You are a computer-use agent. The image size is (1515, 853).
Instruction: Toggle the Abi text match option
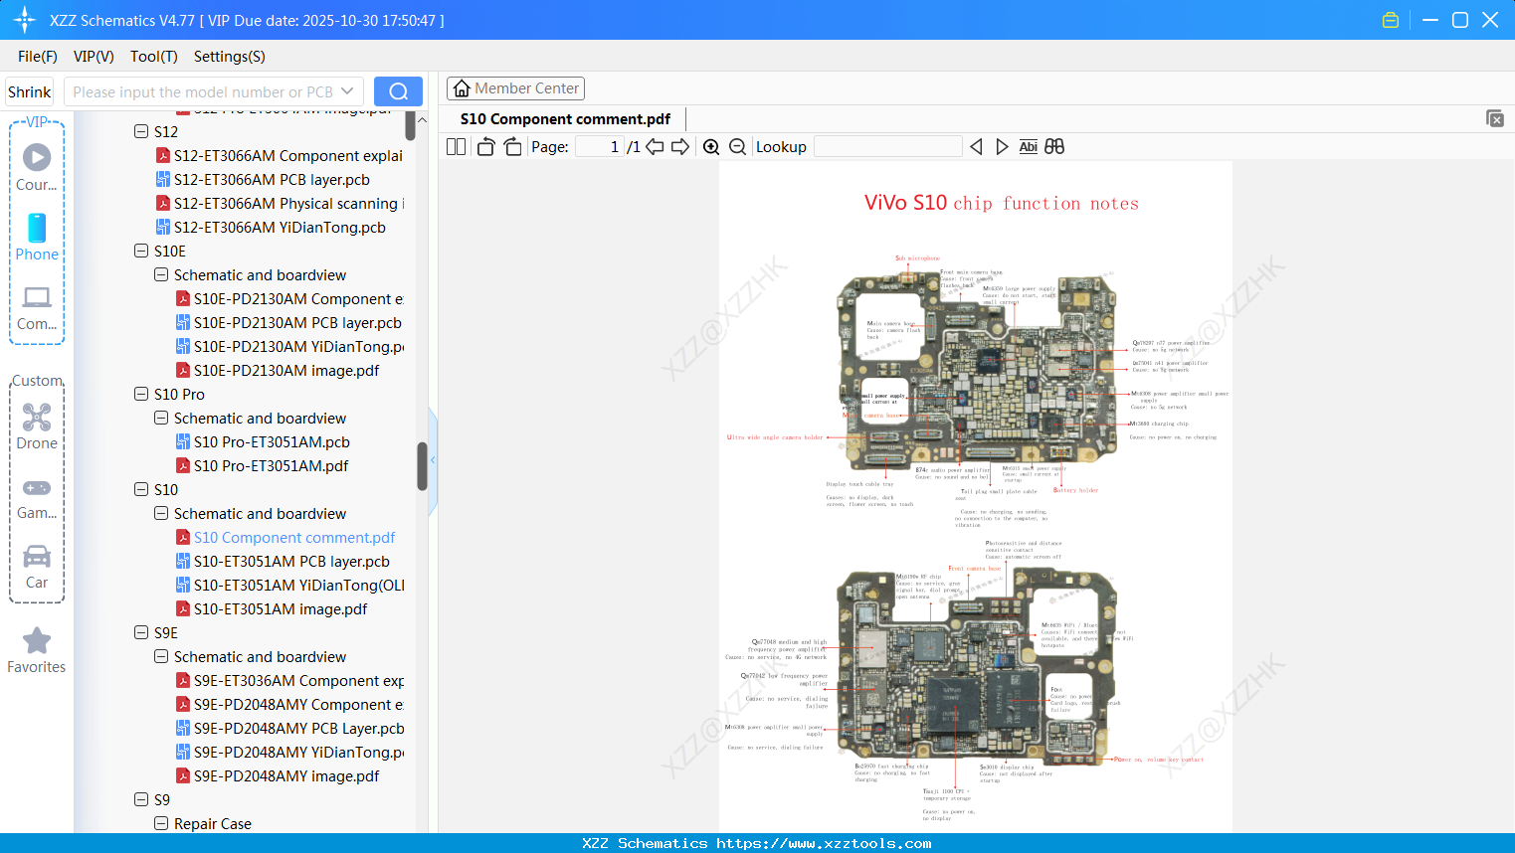coord(1028,146)
